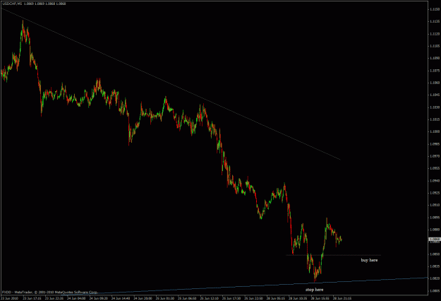This screenshot has height=301, width=441.
Task: Click the 1.0925 price axis label
Action: click(x=435, y=193)
